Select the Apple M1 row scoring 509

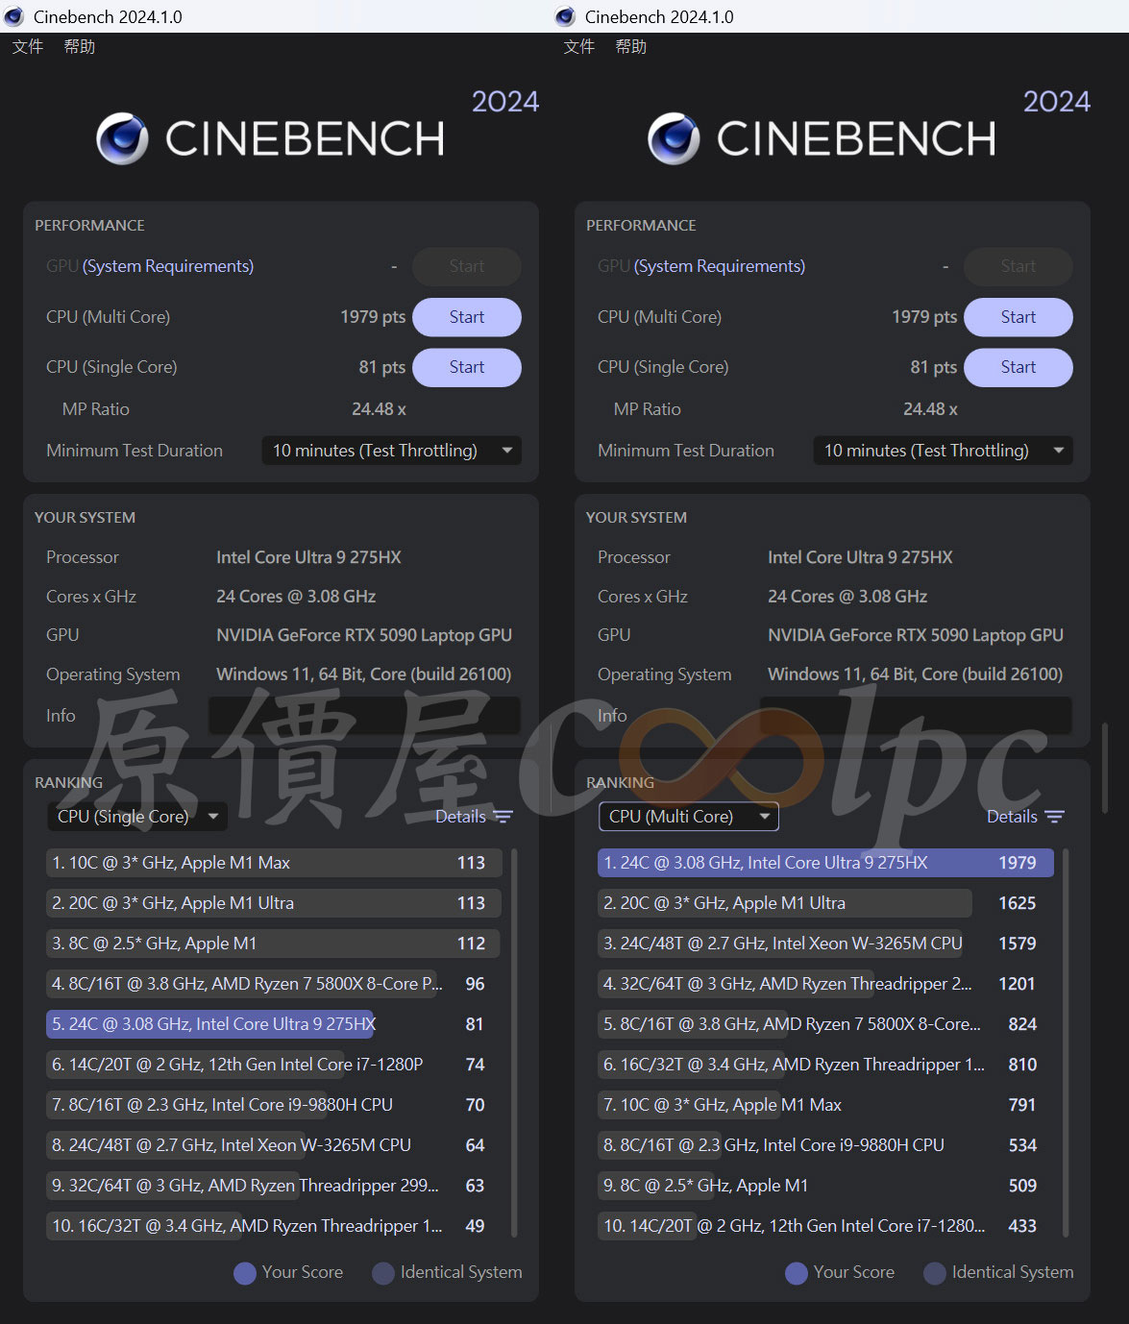(825, 1186)
